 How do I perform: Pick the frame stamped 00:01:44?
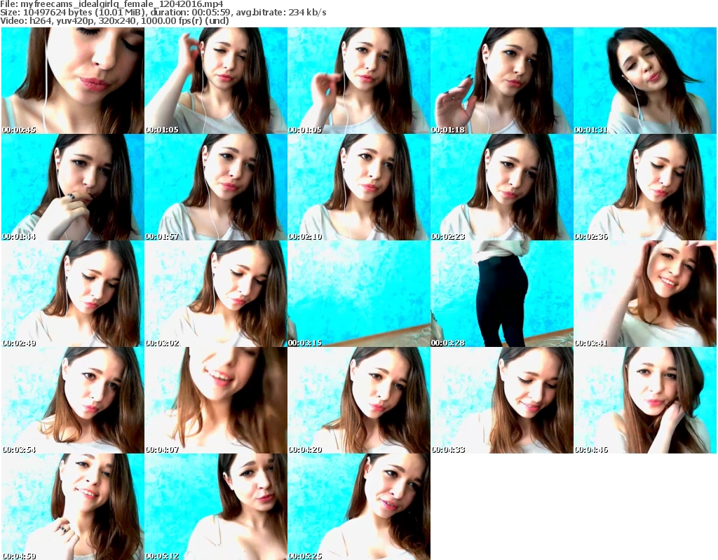click(x=72, y=187)
